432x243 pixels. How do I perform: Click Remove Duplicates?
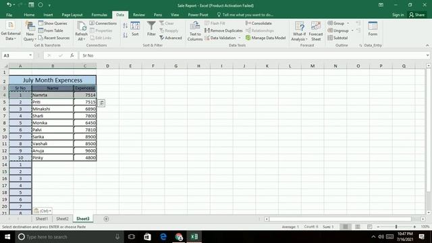coord(223,30)
